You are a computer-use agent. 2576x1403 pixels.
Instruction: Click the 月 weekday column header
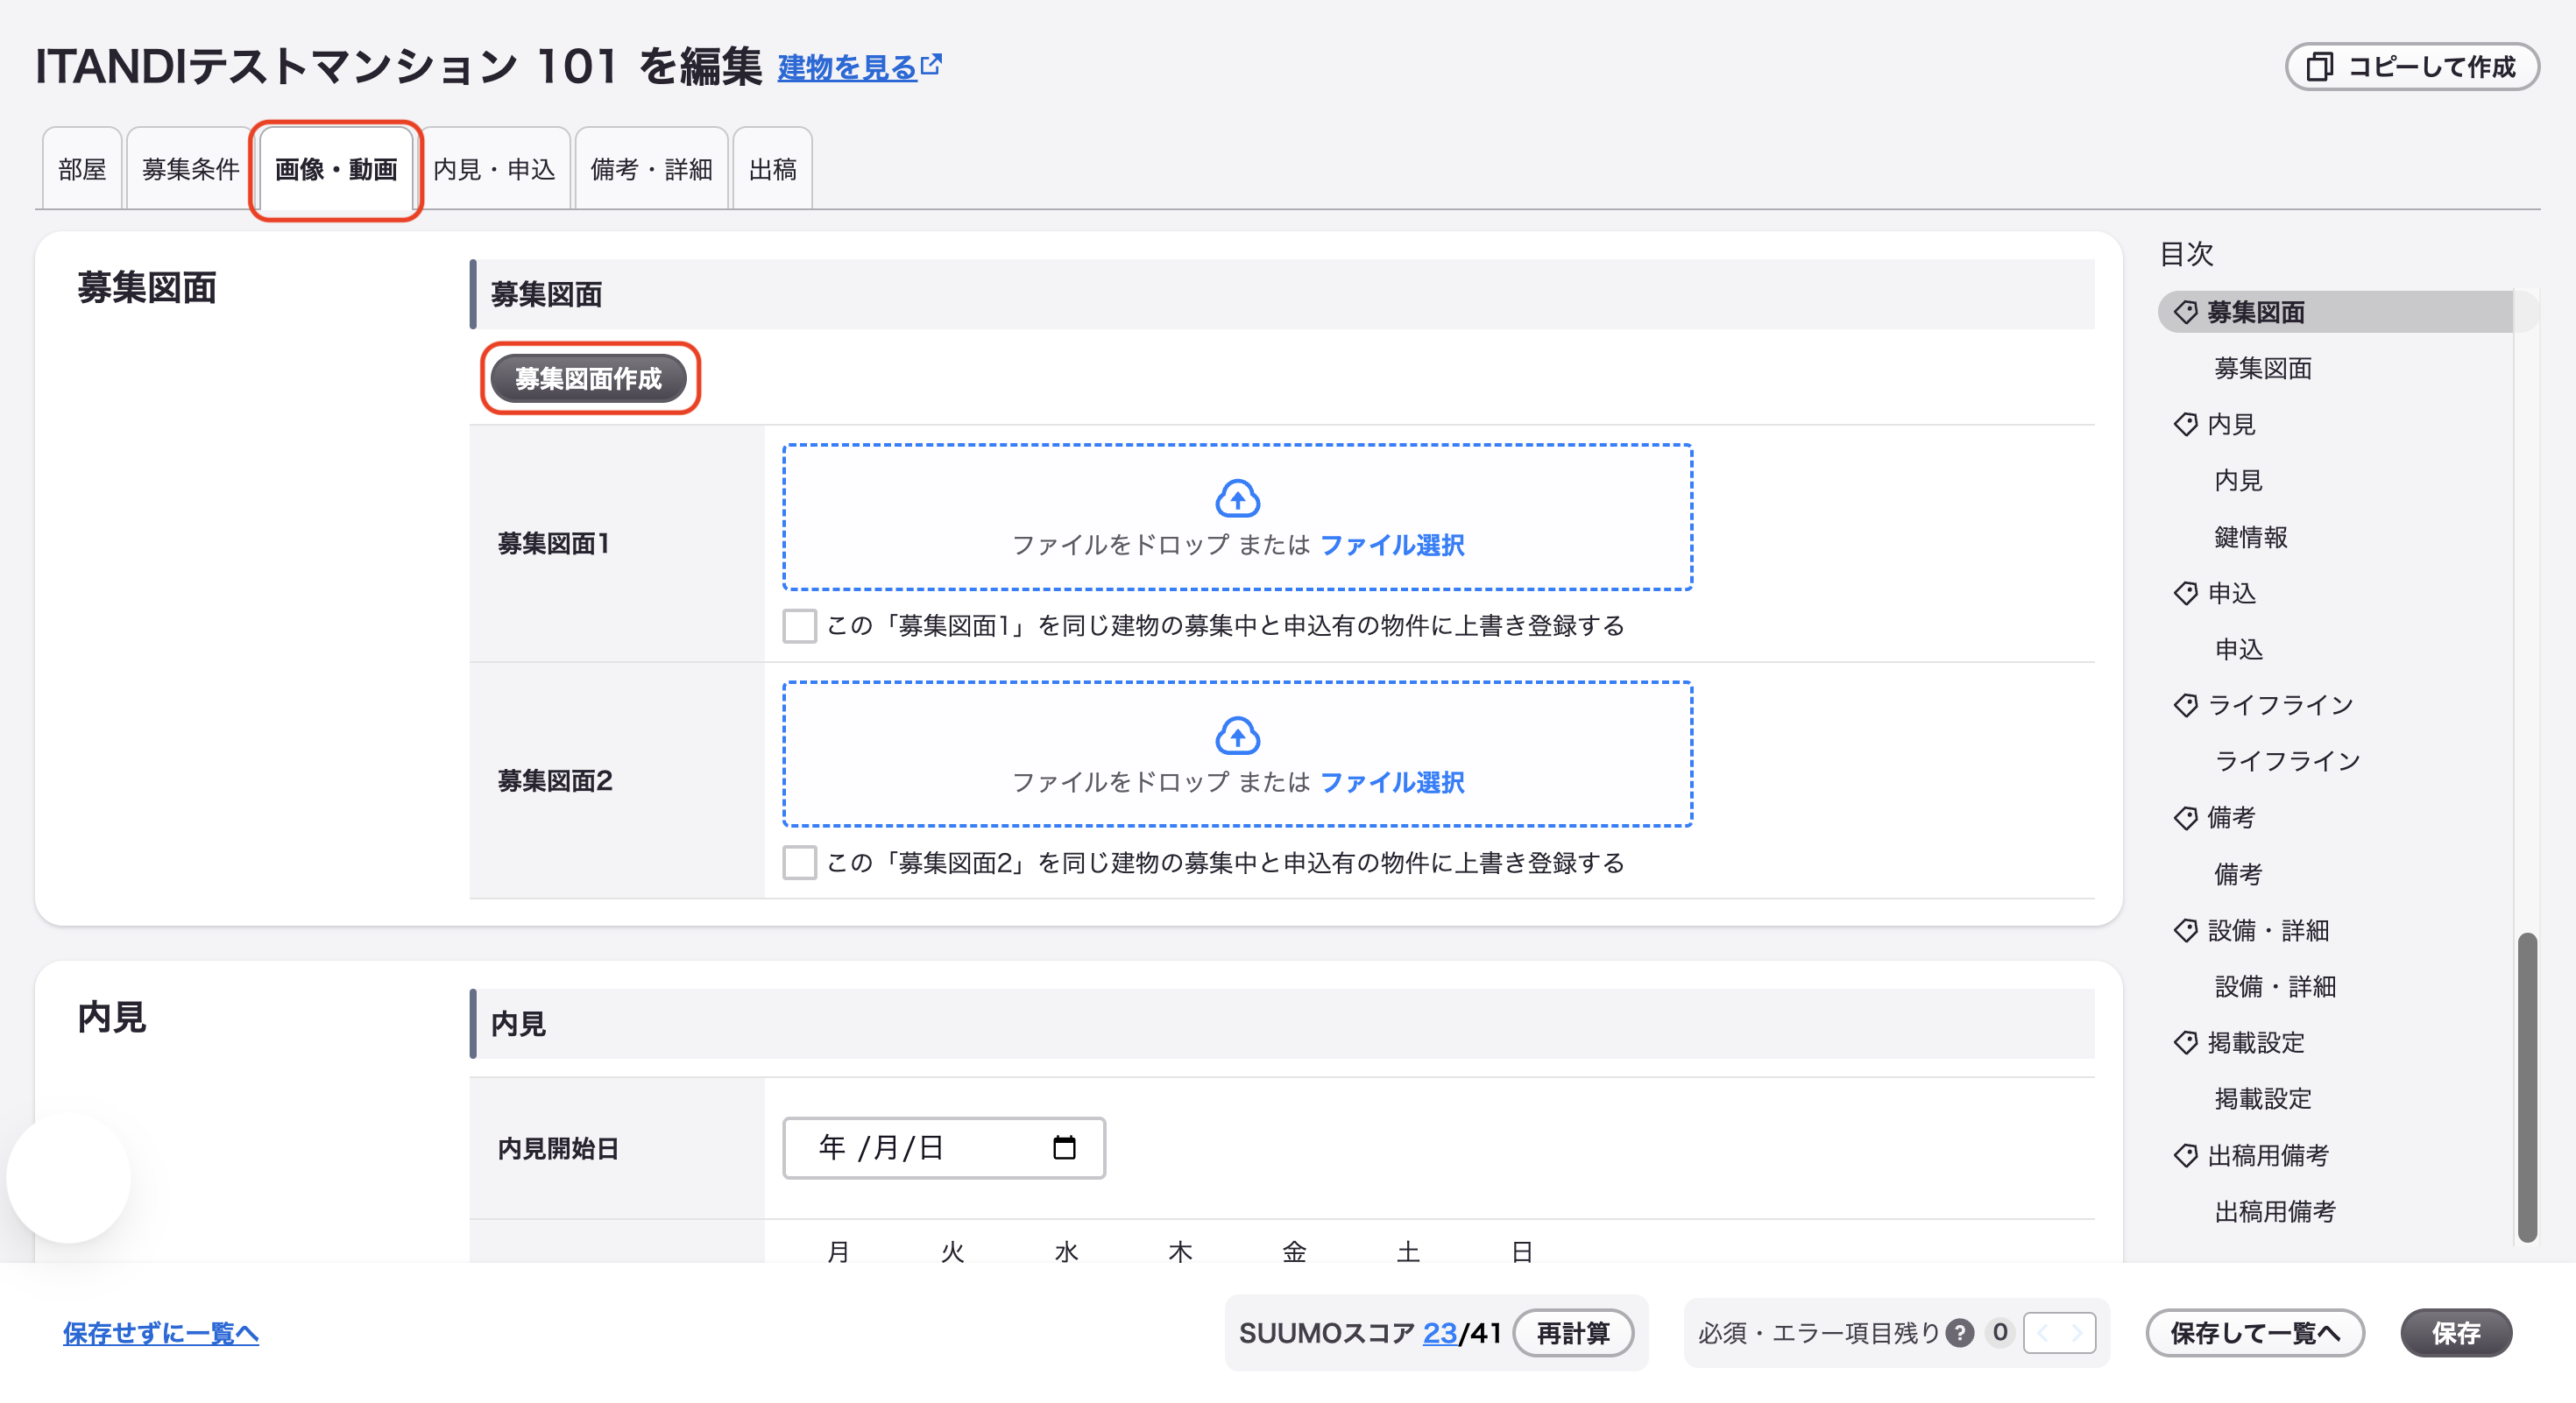coord(839,1251)
